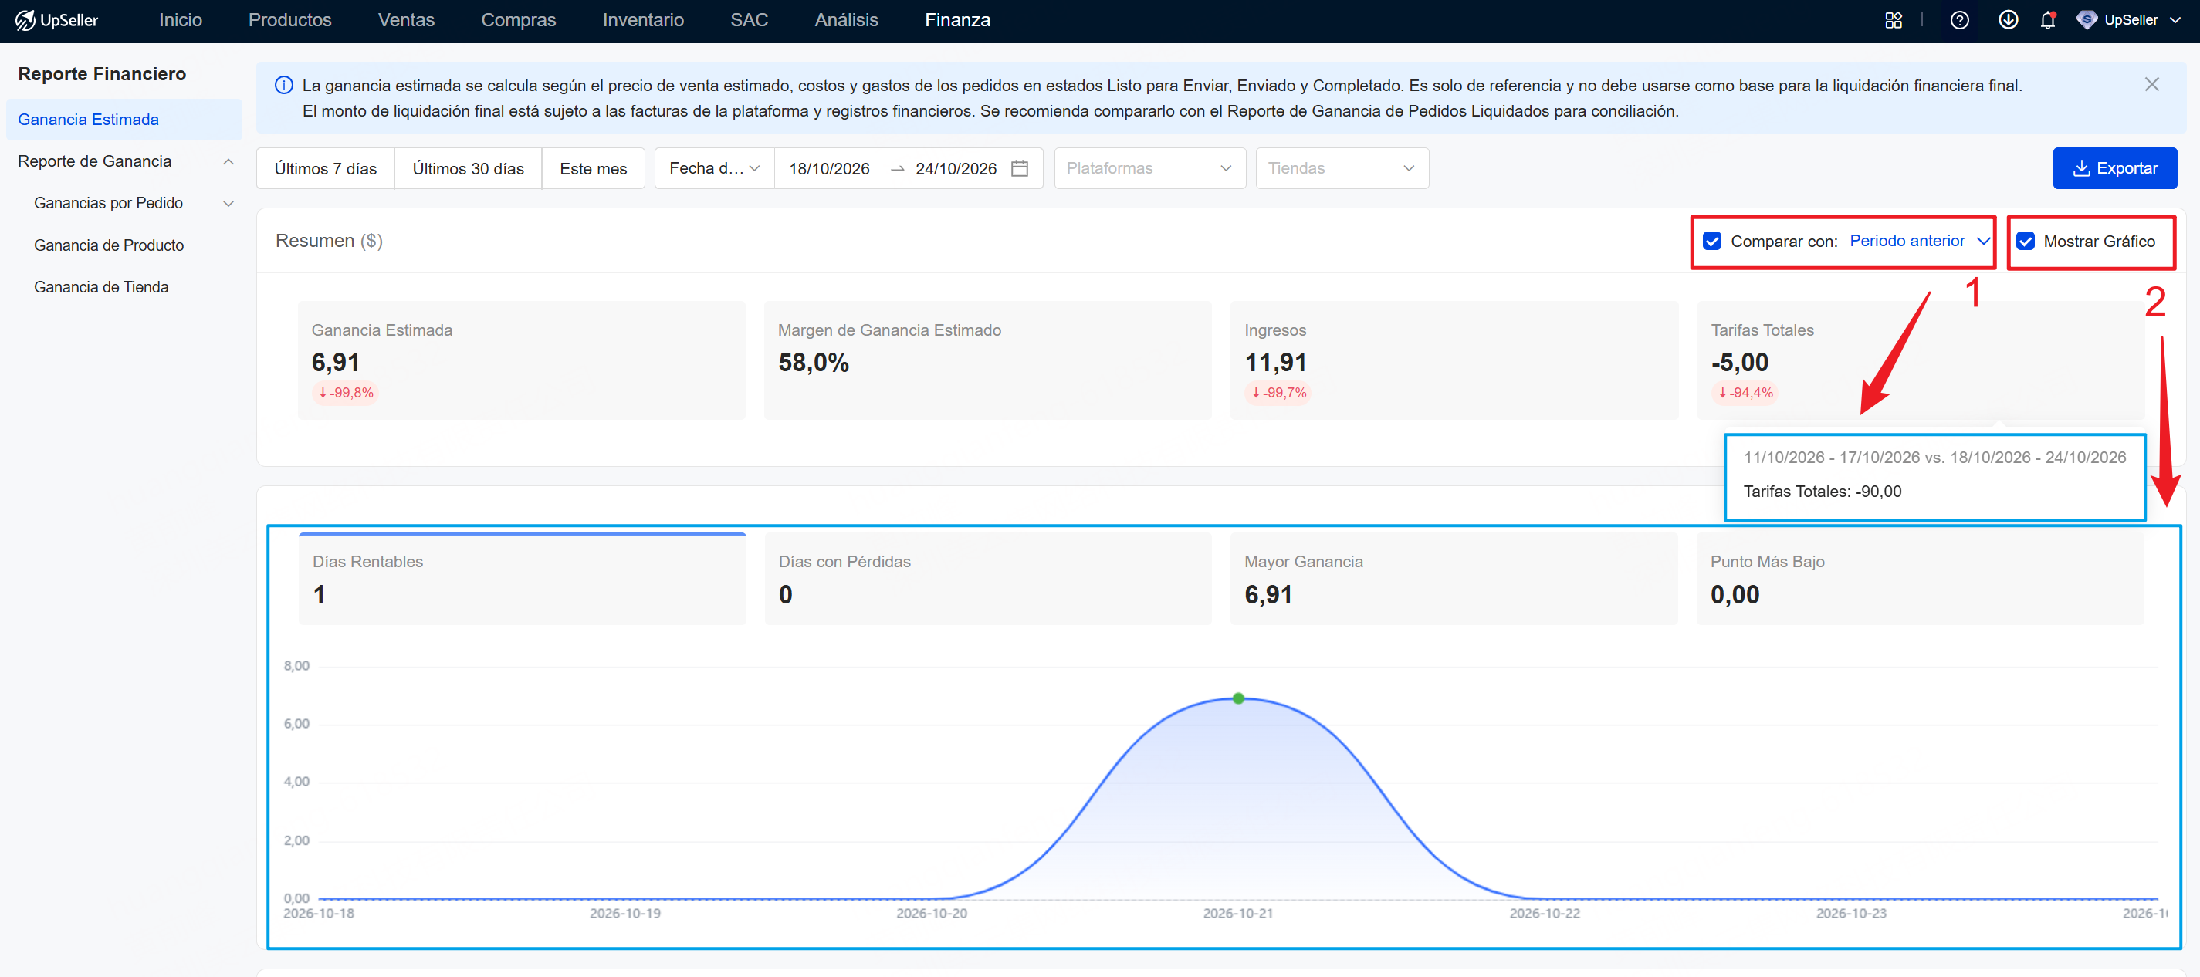
Task: Click the UpSeller logo
Action: [x=56, y=19]
